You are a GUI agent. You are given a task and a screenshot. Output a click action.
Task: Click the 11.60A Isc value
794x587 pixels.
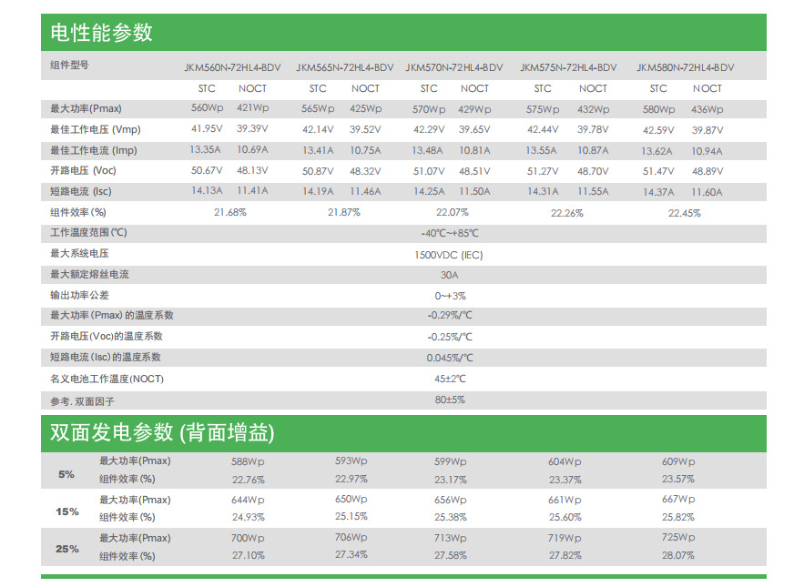coord(707,192)
